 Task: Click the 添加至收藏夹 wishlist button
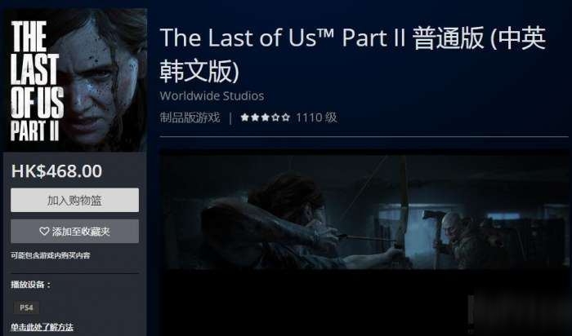point(75,231)
